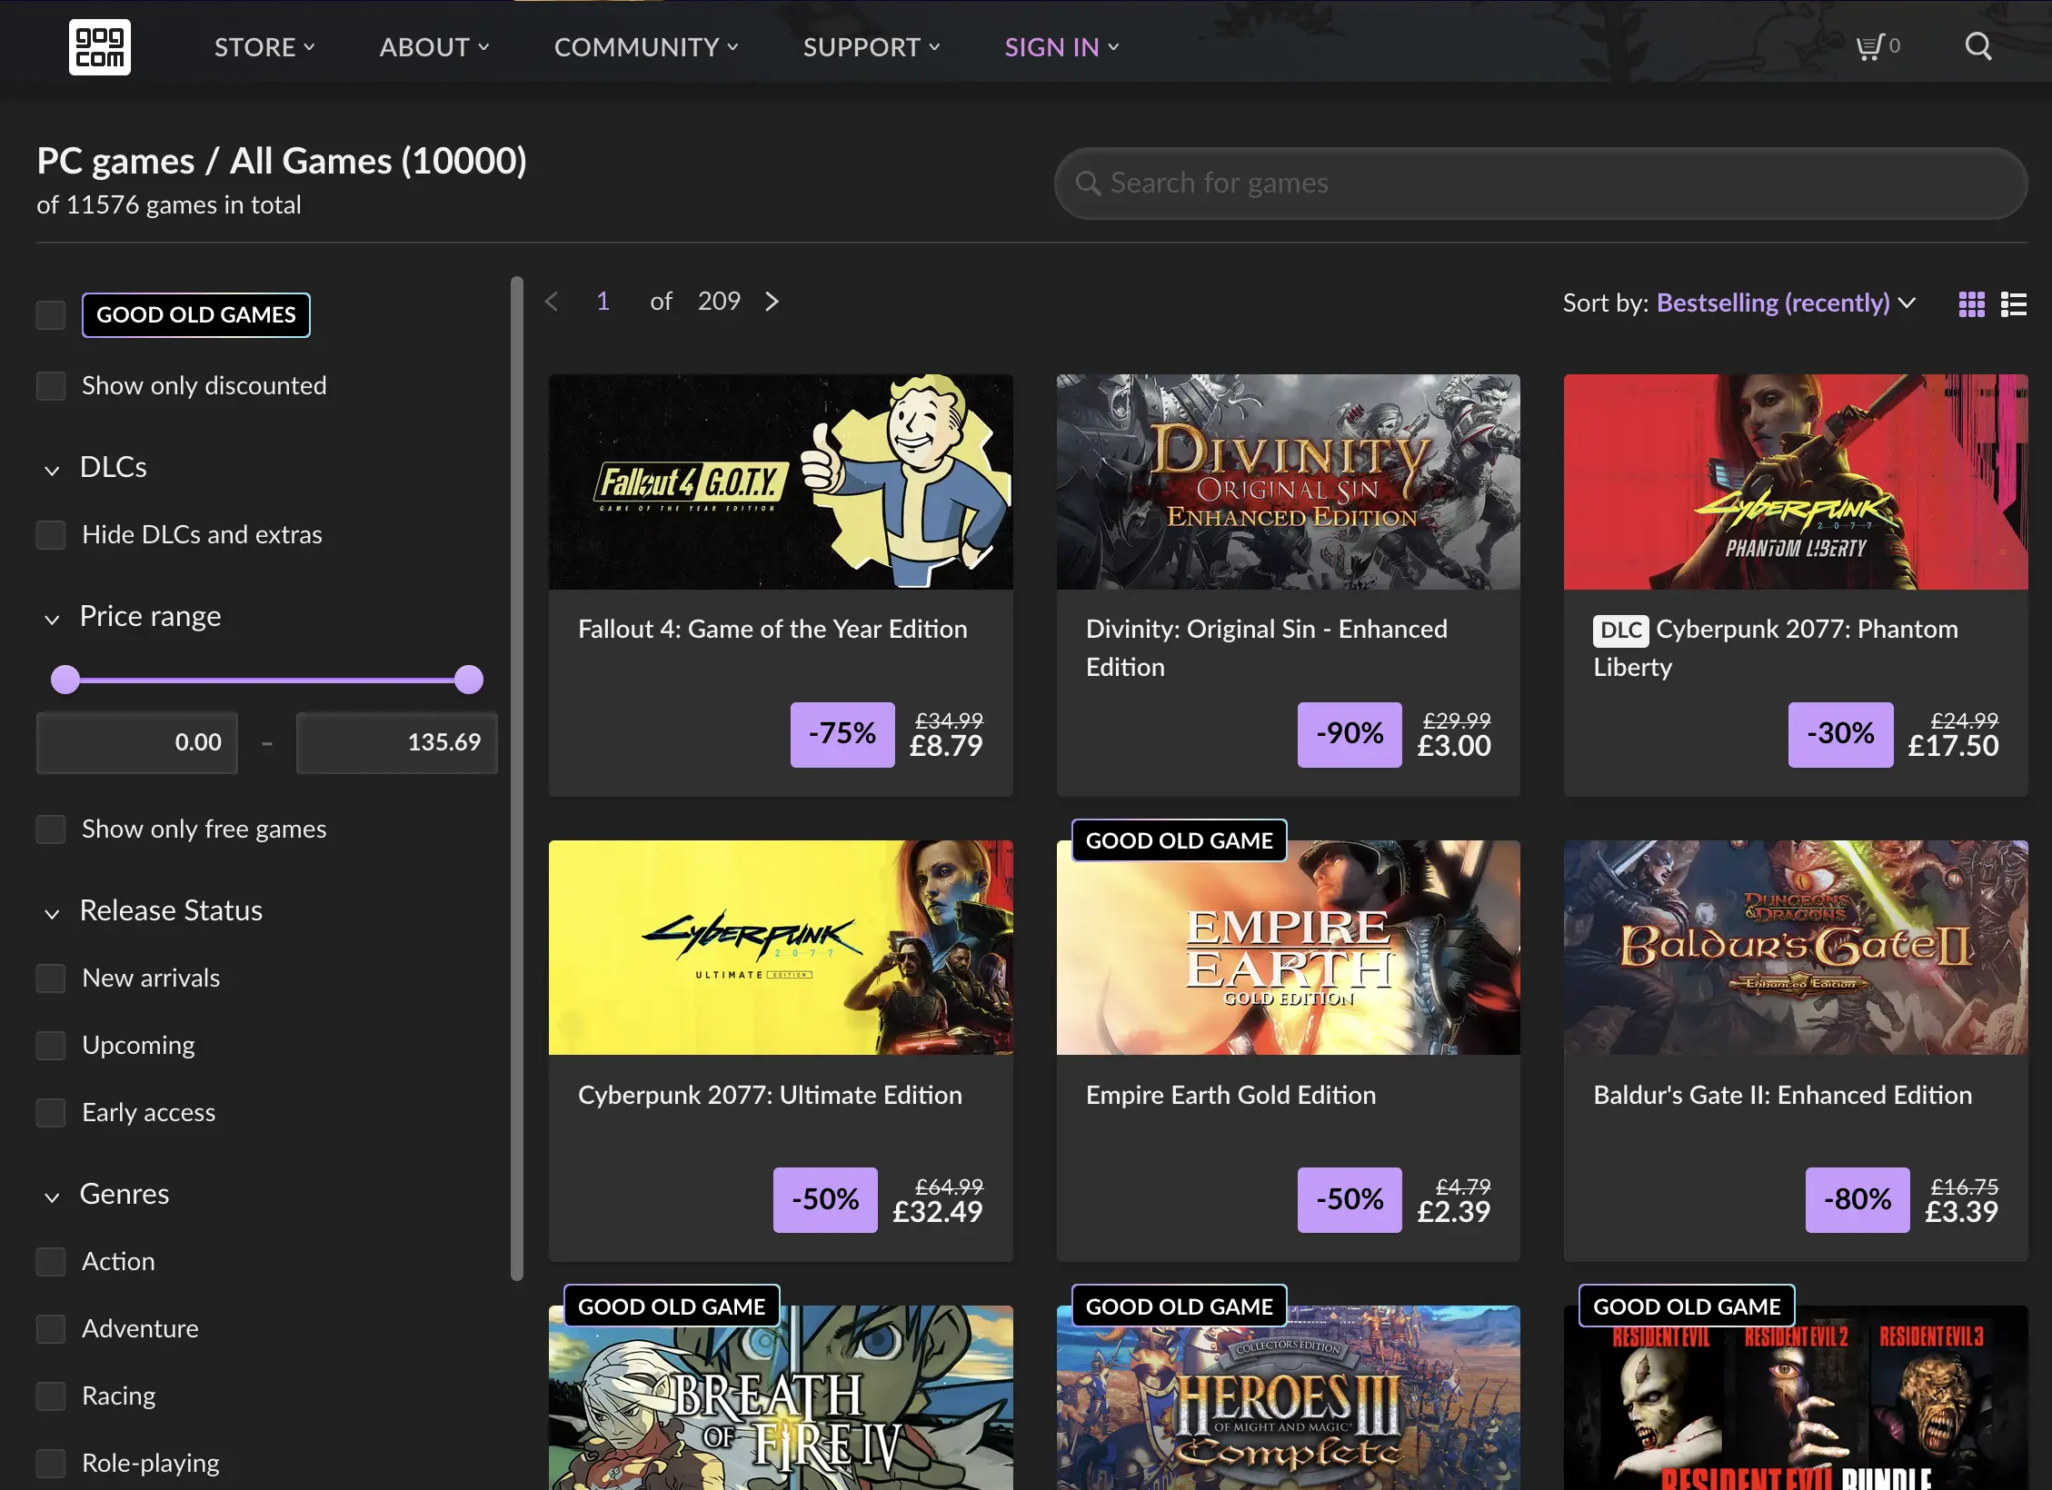This screenshot has height=1490, width=2052.
Task: Switch to list view layout
Action: pyautogui.click(x=2014, y=303)
